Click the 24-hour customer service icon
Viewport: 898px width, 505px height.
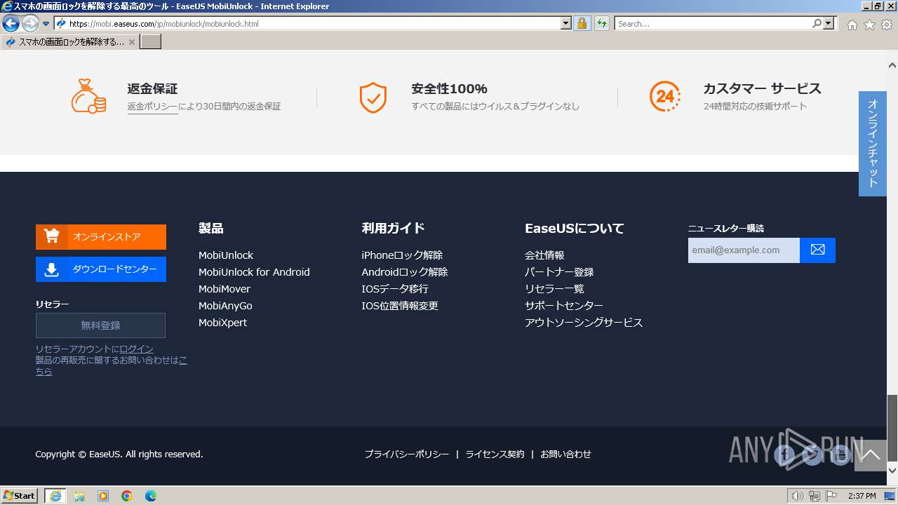[x=664, y=96]
